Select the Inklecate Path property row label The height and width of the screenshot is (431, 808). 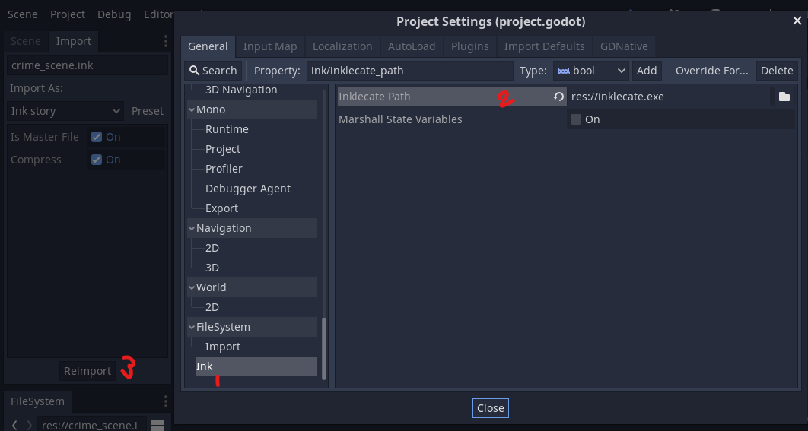coord(374,97)
